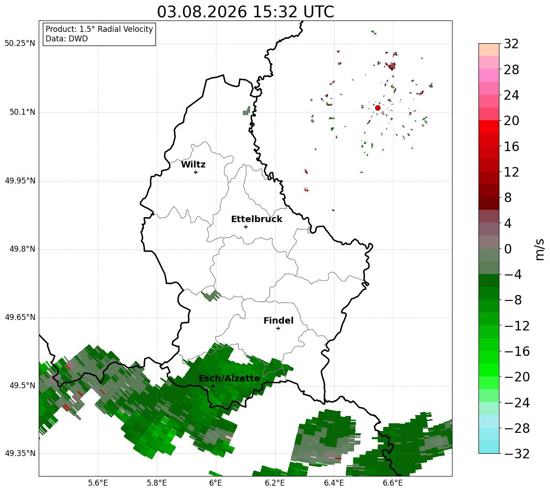Screen dimensions: 550x492
Task: Pick the cyan bottom colorbar swatch near −32
Action: [489, 447]
